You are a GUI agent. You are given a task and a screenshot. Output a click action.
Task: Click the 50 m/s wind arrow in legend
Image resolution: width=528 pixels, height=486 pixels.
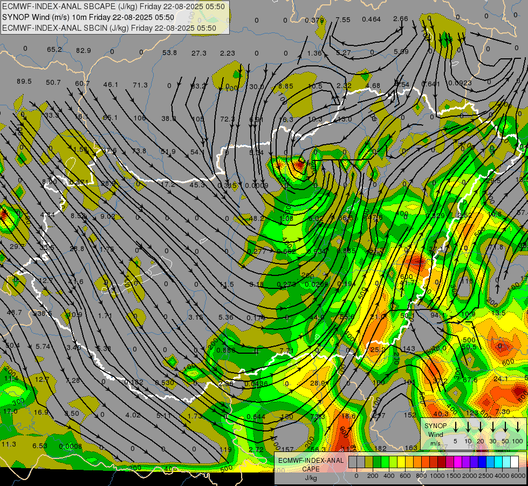[505, 427]
